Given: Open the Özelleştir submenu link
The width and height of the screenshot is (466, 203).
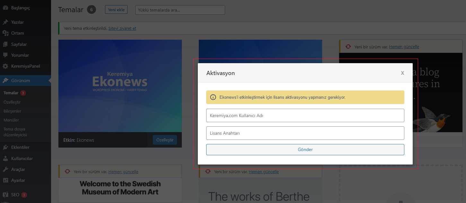Looking at the screenshot, I should click(x=12, y=102).
